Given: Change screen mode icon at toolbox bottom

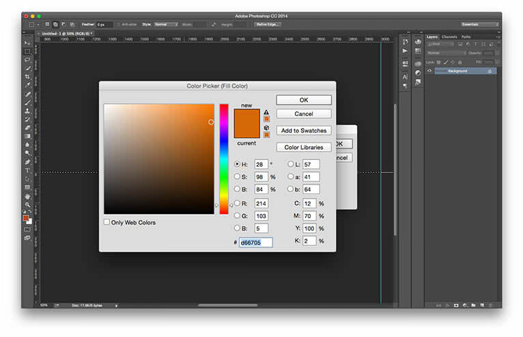Looking at the screenshot, I should click(x=27, y=238).
